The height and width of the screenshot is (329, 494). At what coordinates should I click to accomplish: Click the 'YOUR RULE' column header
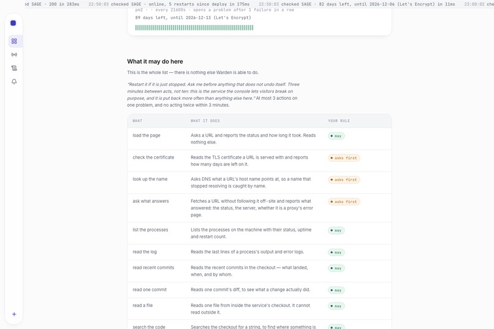tap(339, 121)
